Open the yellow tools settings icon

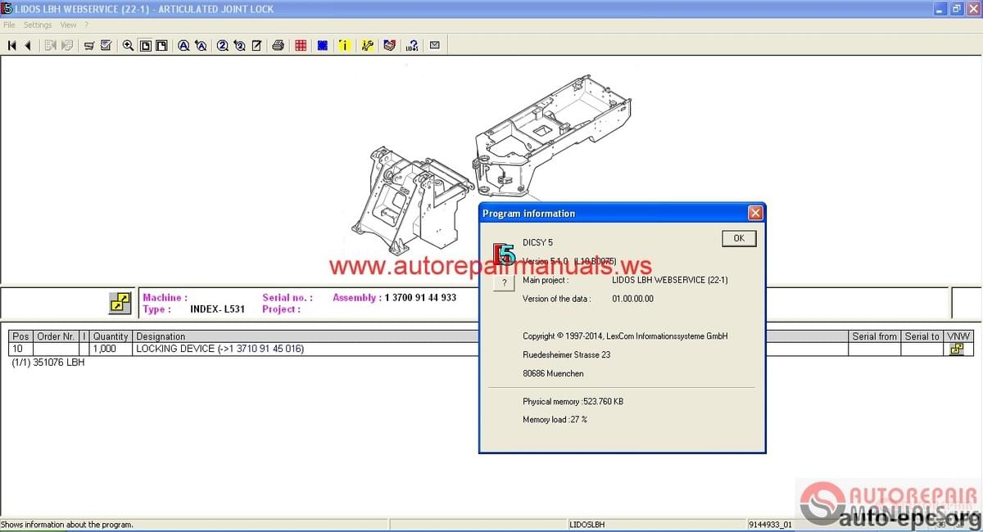[368, 46]
